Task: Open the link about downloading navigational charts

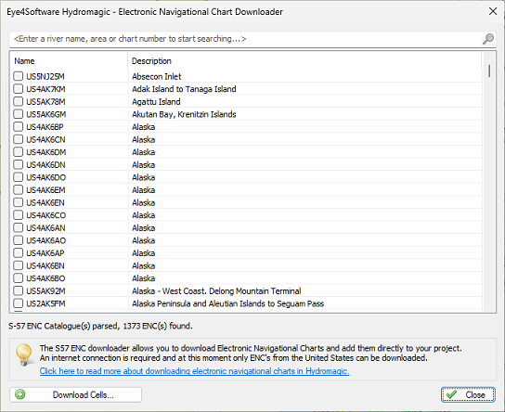Action: click(x=195, y=371)
